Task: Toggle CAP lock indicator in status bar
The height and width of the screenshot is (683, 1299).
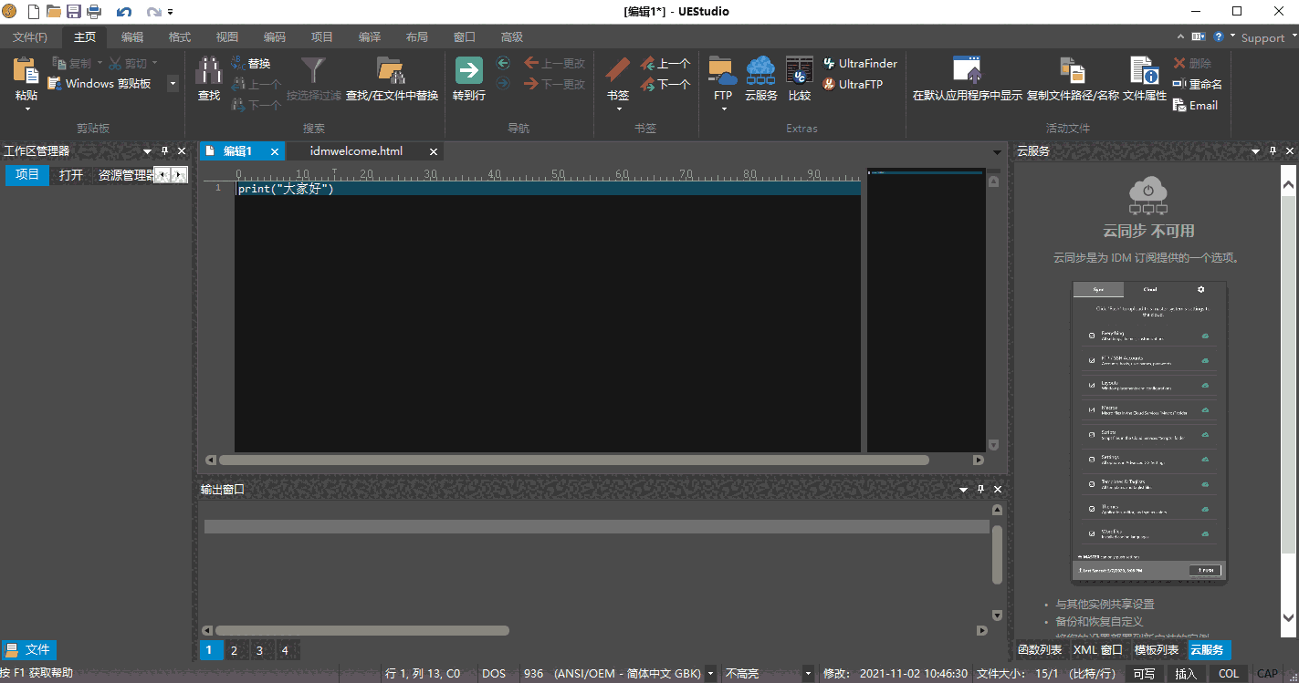Action: coord(1267,673)
